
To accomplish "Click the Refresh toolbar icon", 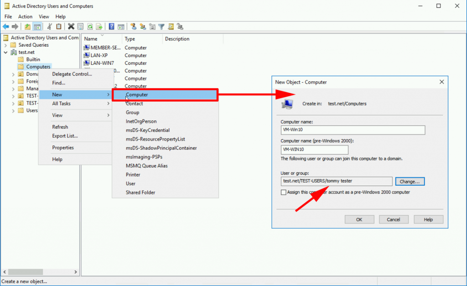I will click(x=90, y=26).
